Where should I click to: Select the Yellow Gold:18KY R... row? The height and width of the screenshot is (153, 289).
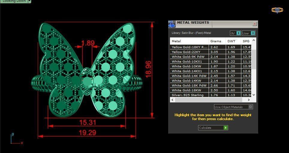[211, 47]
